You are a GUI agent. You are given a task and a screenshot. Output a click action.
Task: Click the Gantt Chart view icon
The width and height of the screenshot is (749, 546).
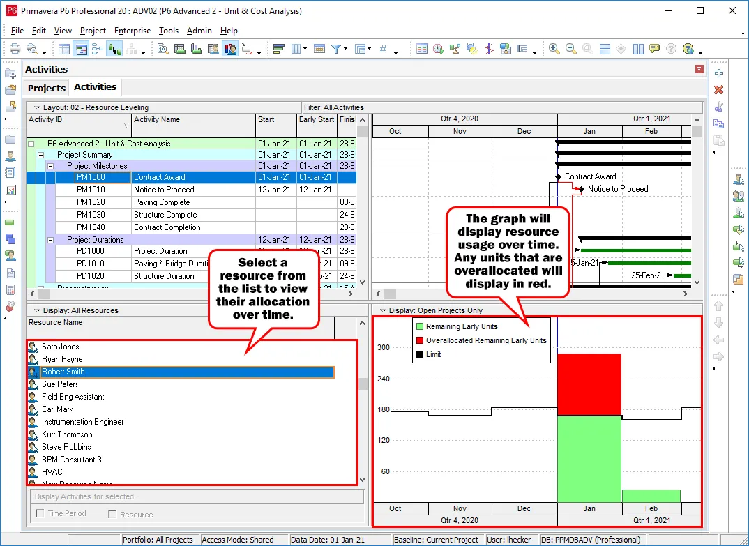(81, 49)
